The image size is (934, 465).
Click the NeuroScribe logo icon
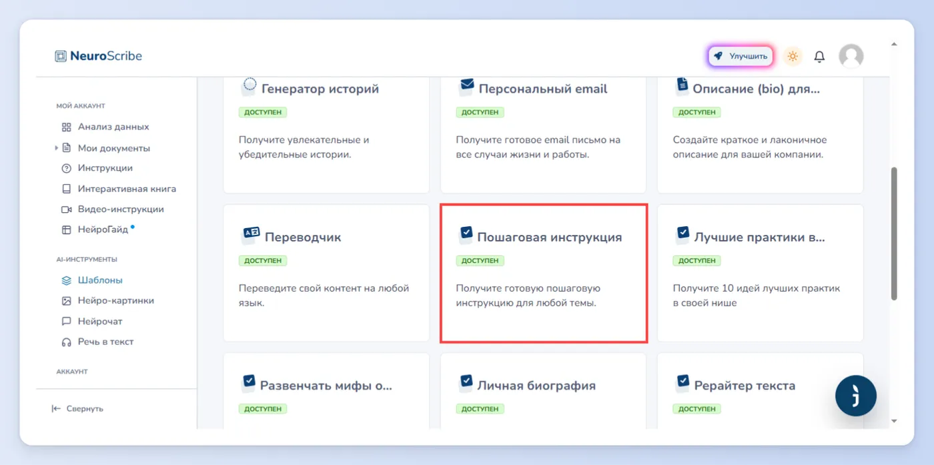tap(61, 56)
